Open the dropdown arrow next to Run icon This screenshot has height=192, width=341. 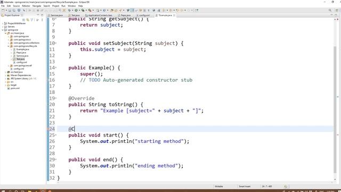79,10
